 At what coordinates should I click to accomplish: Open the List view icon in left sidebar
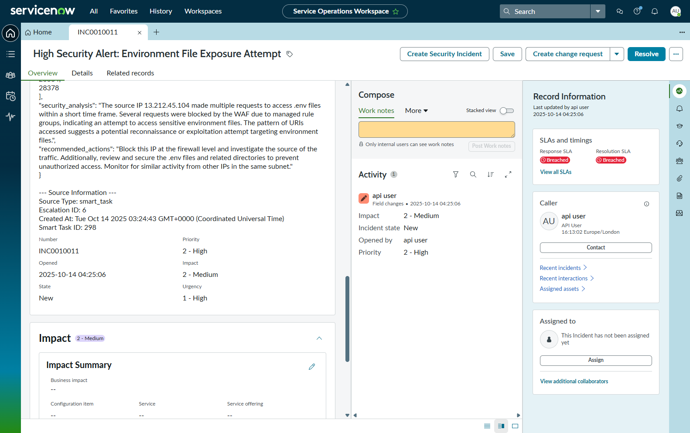tap(10, 54)
